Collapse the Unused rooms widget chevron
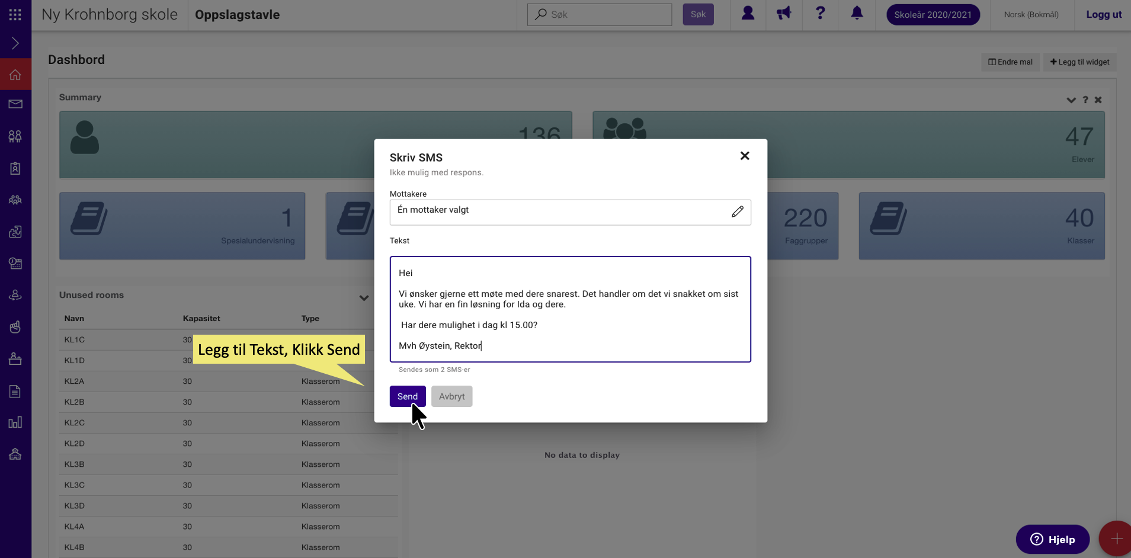The height and width of the screenshot is (558, 1131). click(364, 297)
